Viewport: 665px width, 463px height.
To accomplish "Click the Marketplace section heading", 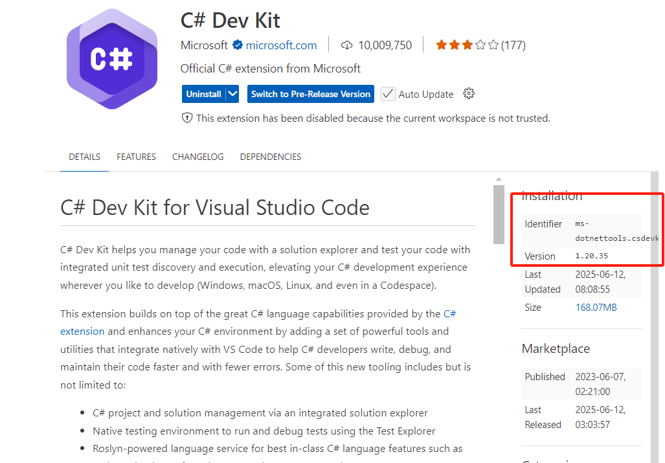I will pyautogui.click(x=556, y=348).
